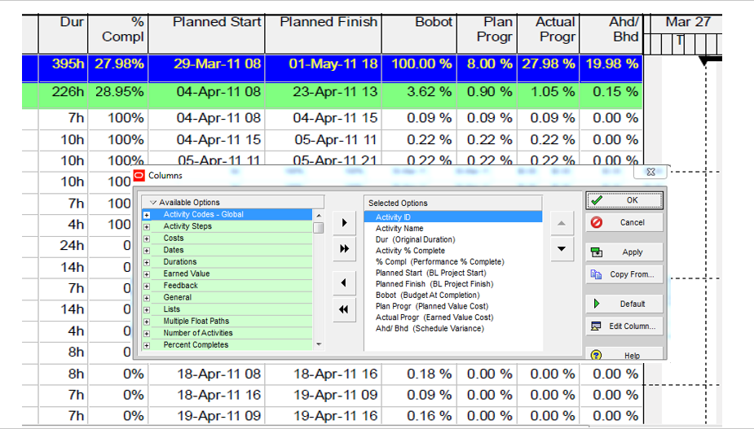Click the Available Options scrollbar thumb
The width and height of the screenshot is (754, 429).
[319, 227]
